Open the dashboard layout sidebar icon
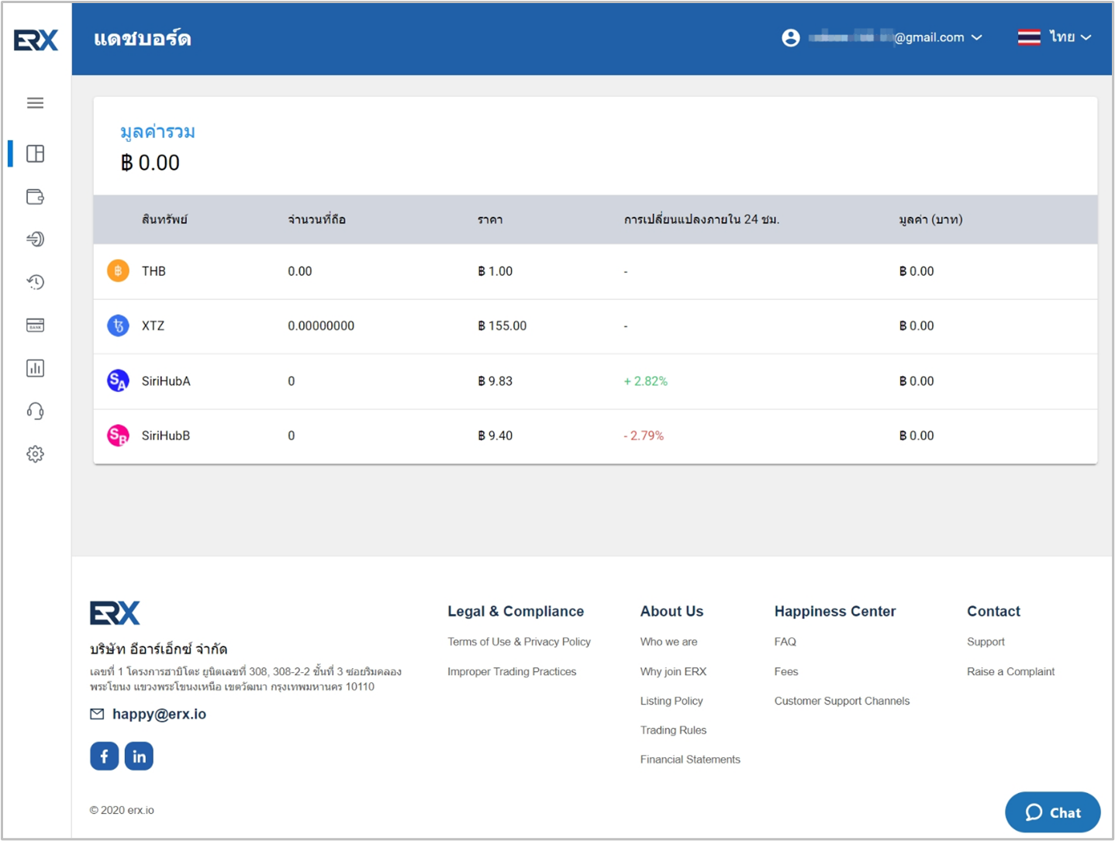 click(35, 153)
